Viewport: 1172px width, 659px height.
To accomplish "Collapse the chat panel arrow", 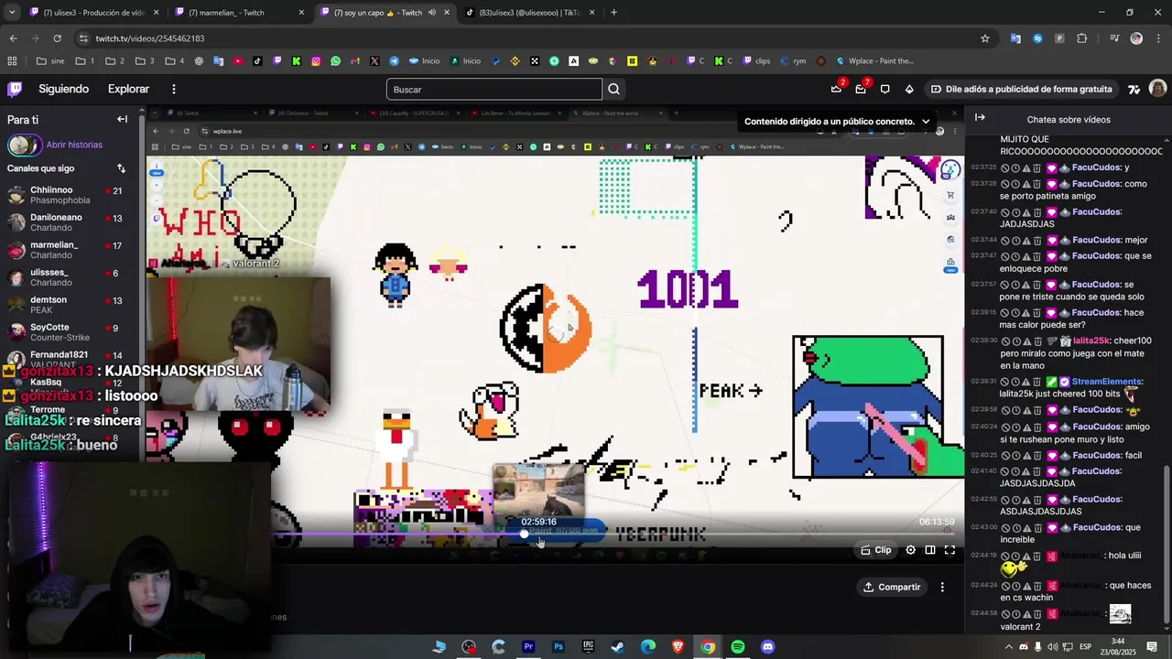I will tap(980, 118).
